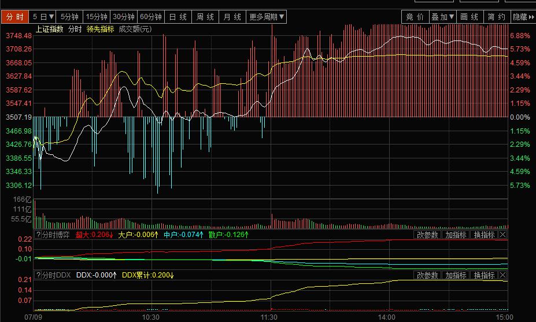The image size is (536, 322).
Task: Open the 画线 drawing tool
Action: coord(469,17)
